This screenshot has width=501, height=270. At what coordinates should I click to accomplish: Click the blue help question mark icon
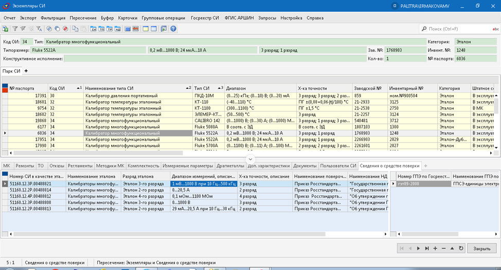[x=173, y=29]
